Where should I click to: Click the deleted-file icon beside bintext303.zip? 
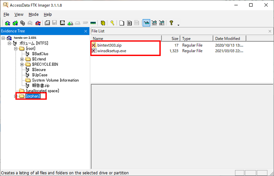tap(94, 45)
